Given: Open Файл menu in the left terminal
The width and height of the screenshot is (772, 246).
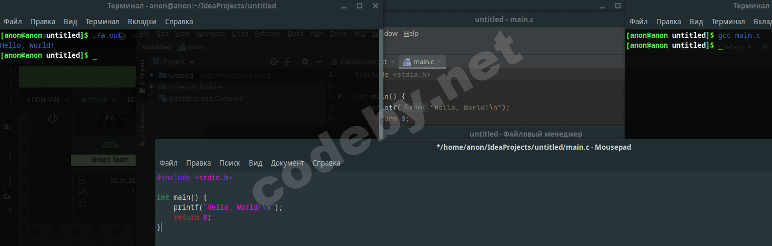Looking at the screenshot, I should (x=13, y=22).
